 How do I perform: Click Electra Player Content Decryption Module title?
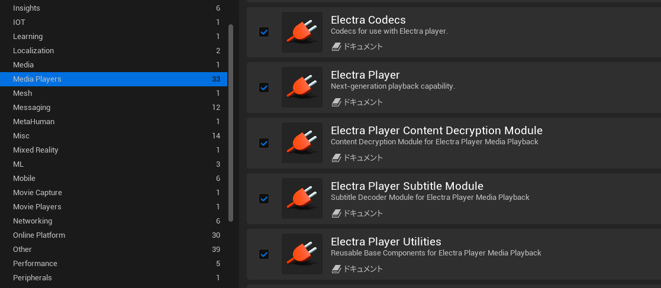[x=437, y=131]
